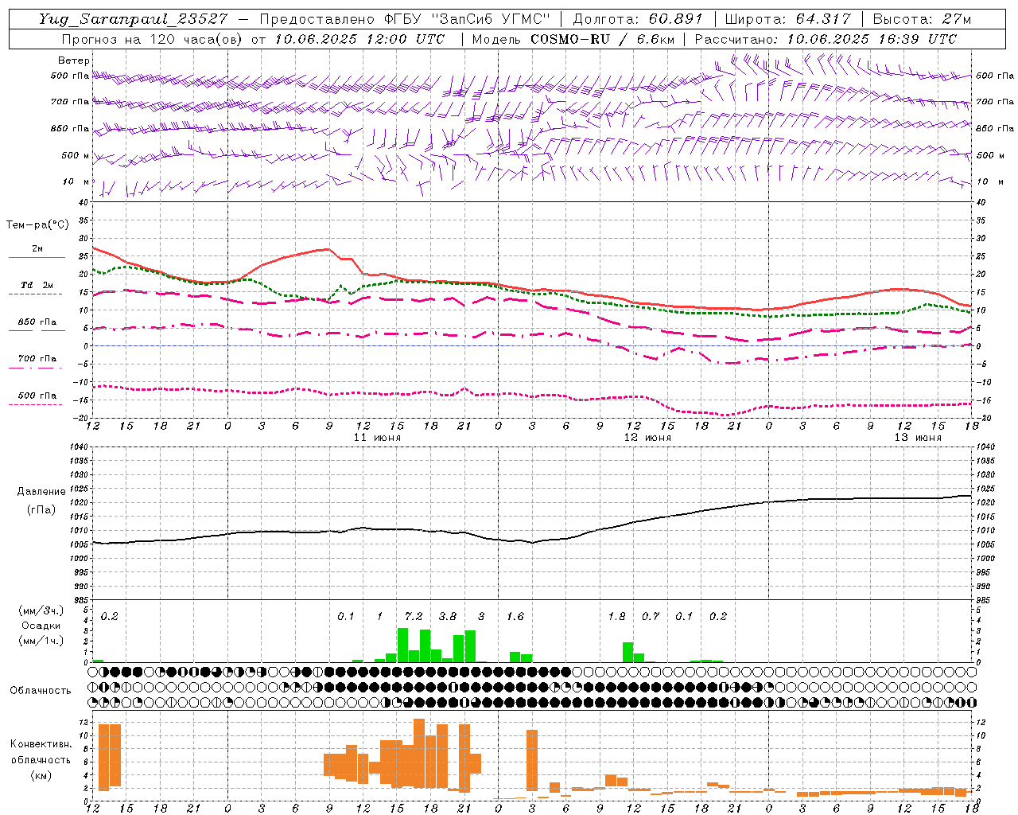Viewport: 1018px width, 815px height.
Task: Click the date label '13 июня'
Action: (x=918, y=438)
